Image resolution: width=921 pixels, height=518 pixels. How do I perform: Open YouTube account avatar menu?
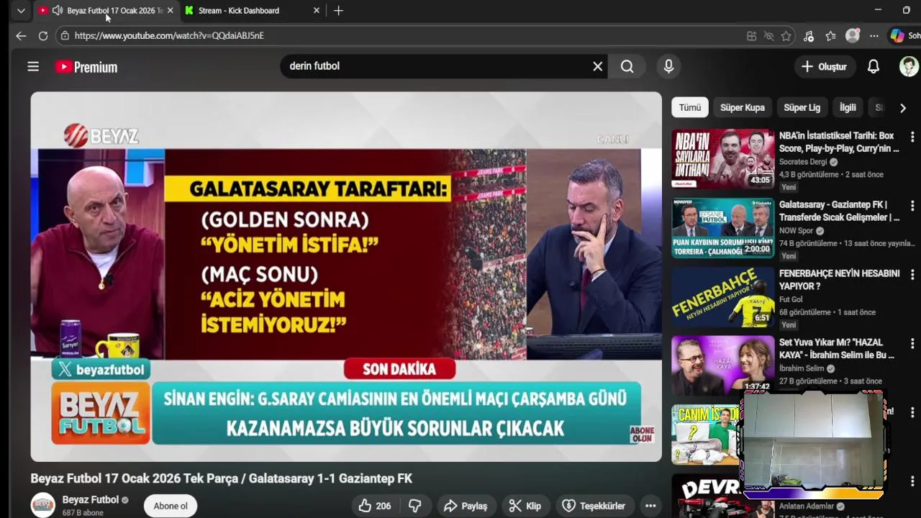coord(909,66)
